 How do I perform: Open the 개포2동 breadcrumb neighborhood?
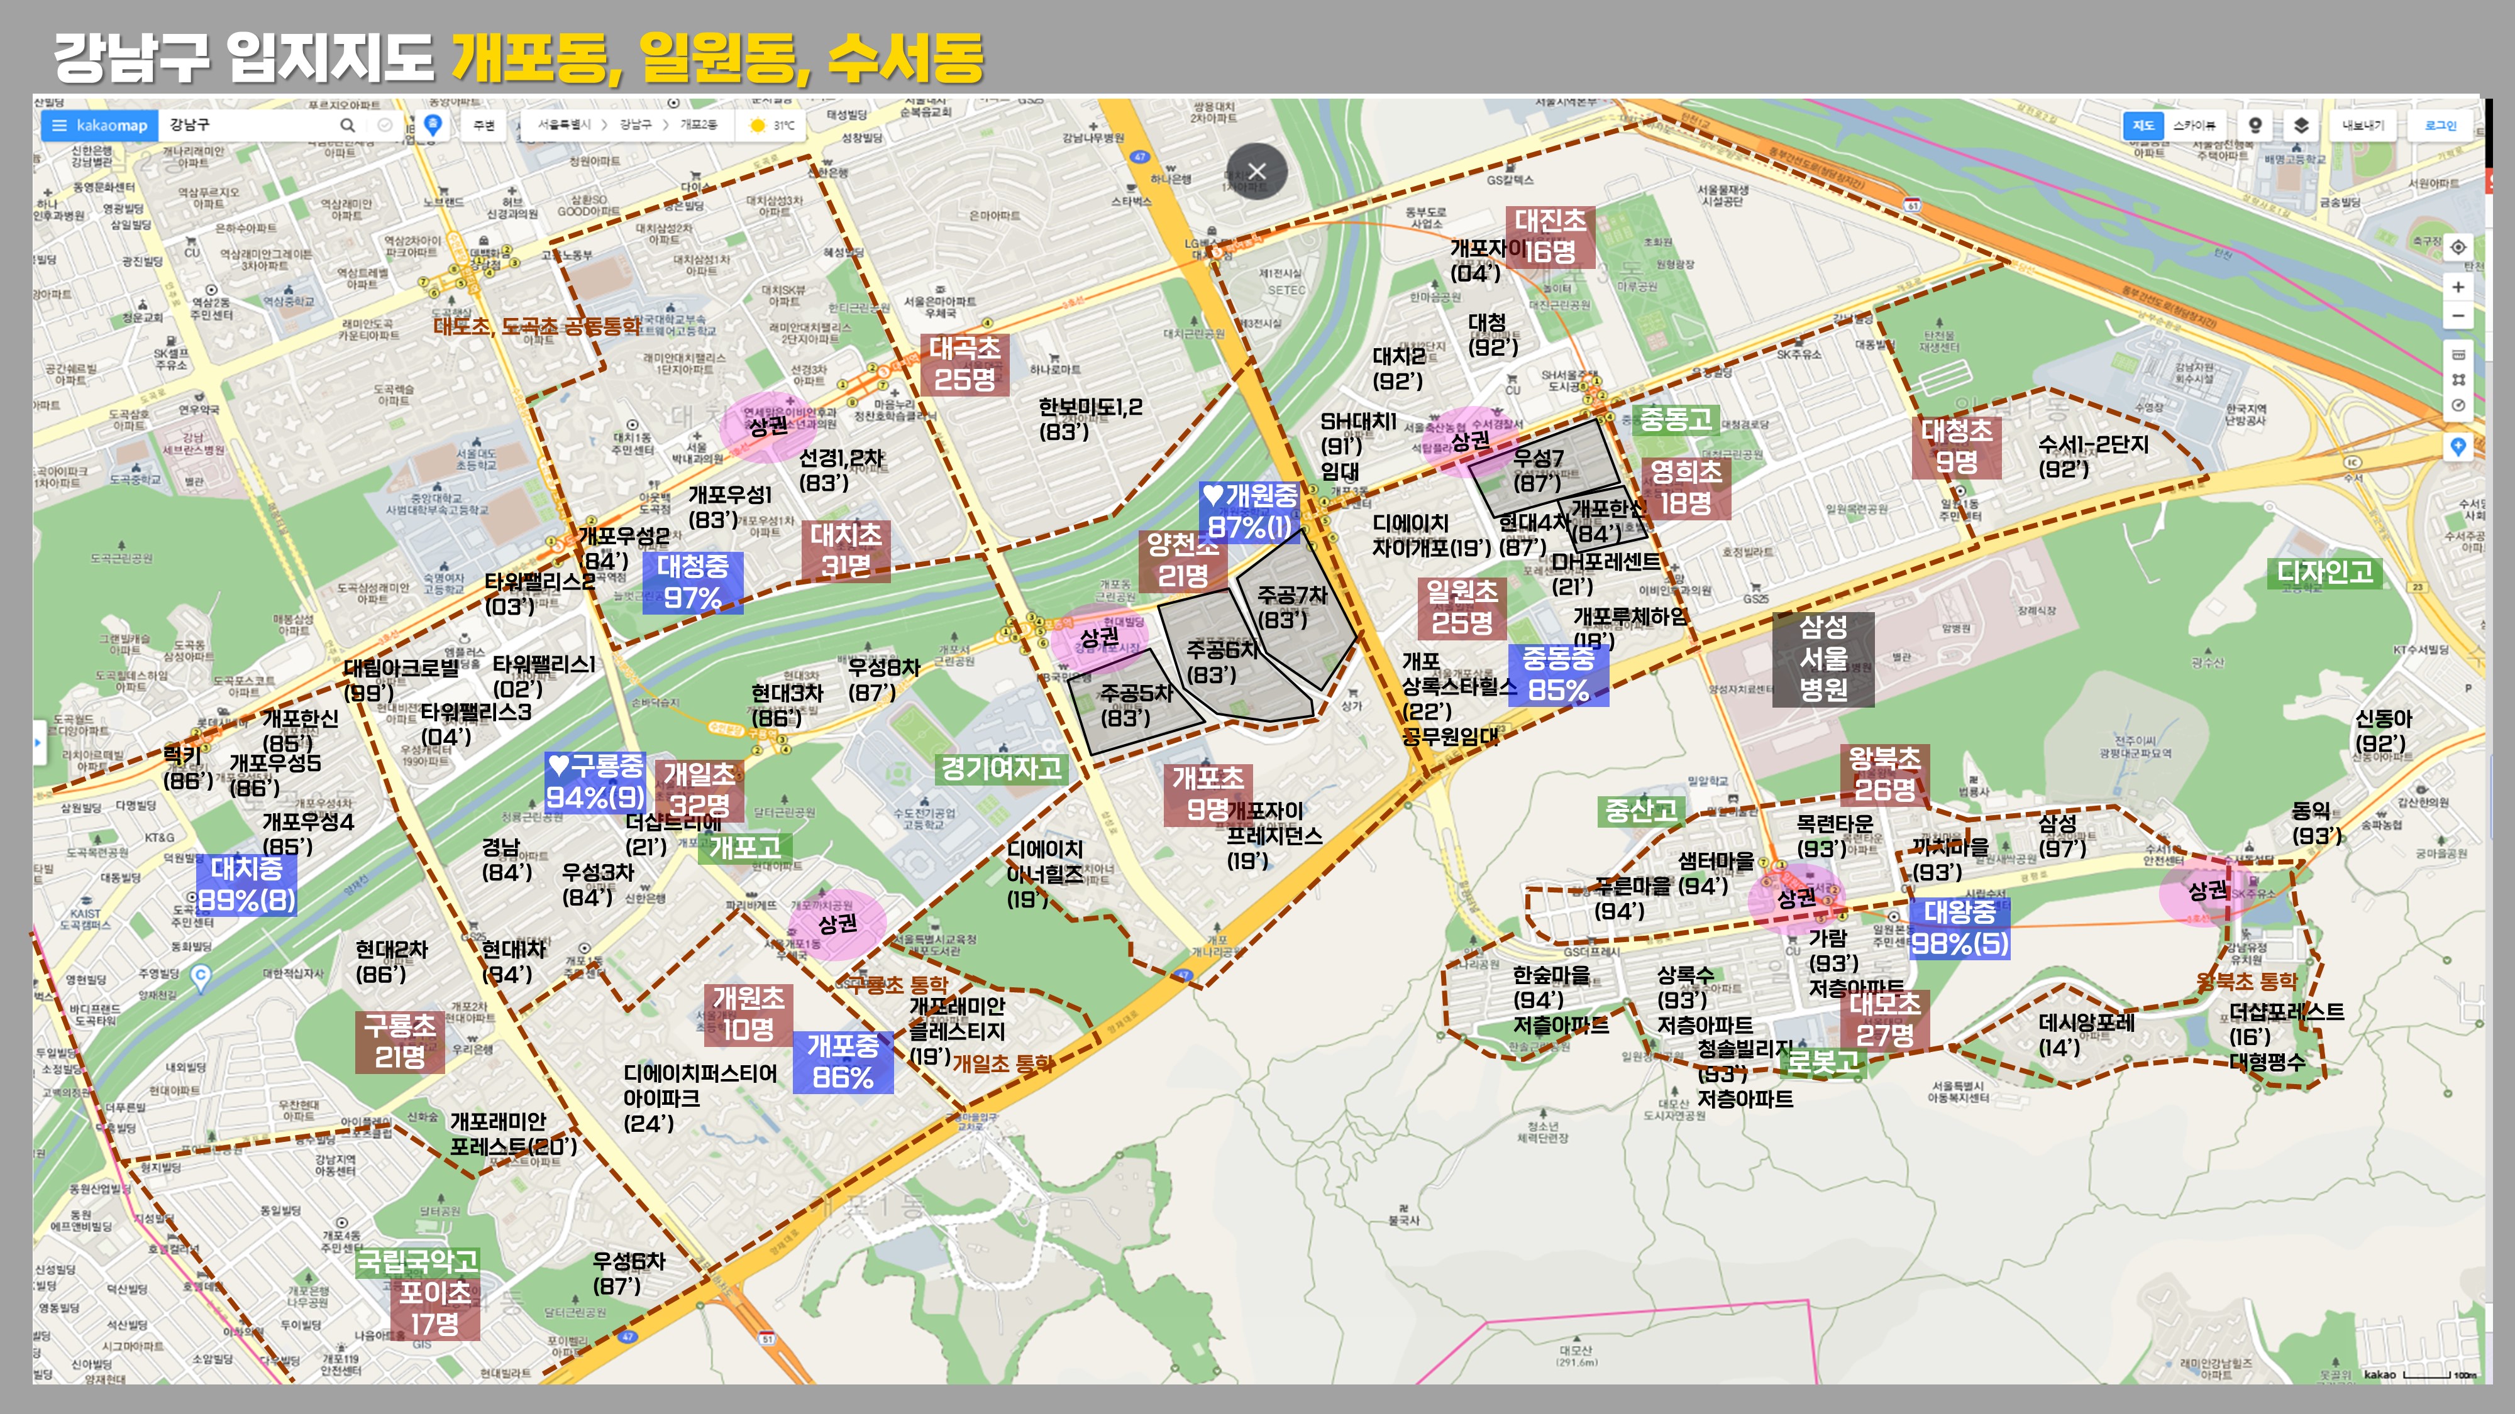point(699,125)
